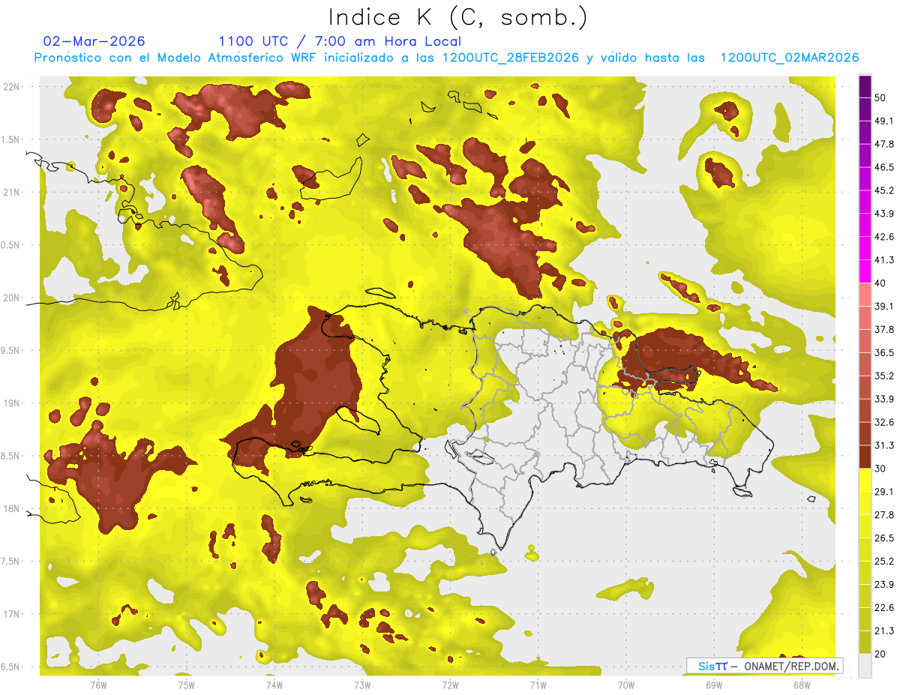Screen dimensions: 900x695
Task: Click the legend value '37.8'
Action: tap(884, 330)
